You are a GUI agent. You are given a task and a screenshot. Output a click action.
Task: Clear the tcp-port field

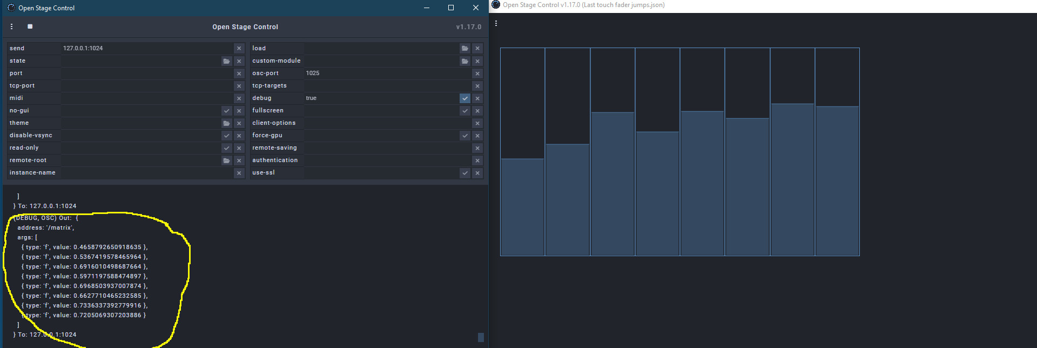tap(239, 86)
